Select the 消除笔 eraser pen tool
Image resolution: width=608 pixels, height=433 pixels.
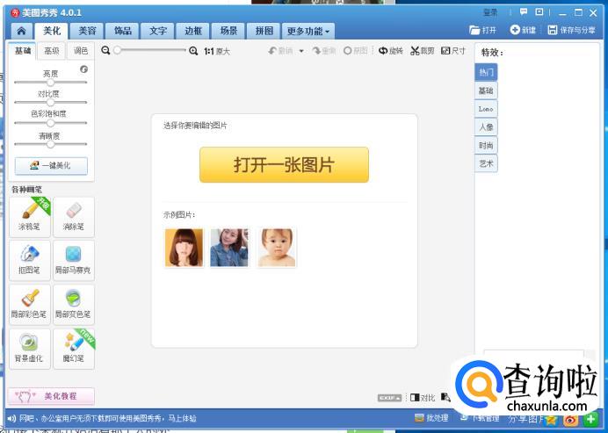(x=73, y=216)
